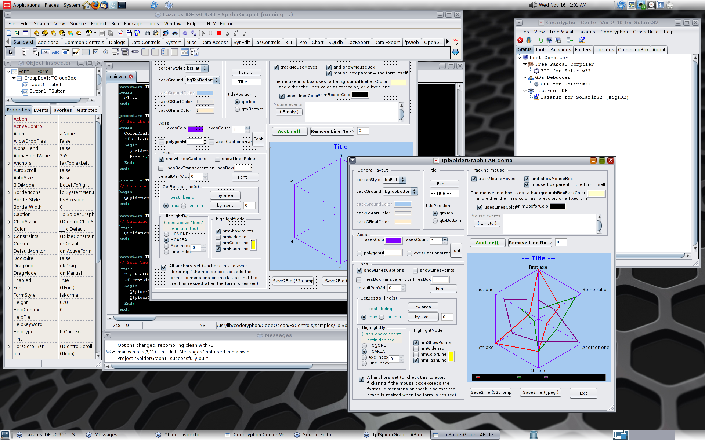Expand BorderIcons property in Object Inspector
This screenshot has width=705, height=440.
tap(9, 192)
